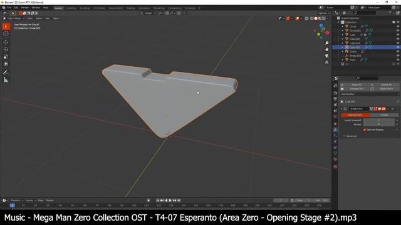Toggle the Optimal Display checkbox
The width and height of the screenshot is (401, 225).
tap(365, 129)
